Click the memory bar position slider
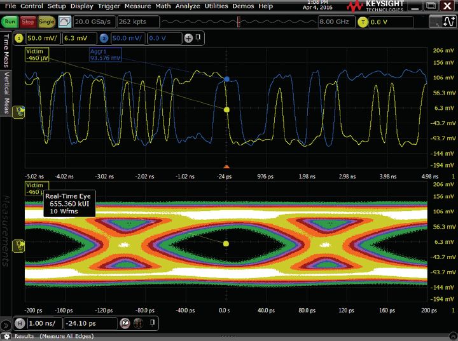Screen dimensions: 458x341 (239, 22)
